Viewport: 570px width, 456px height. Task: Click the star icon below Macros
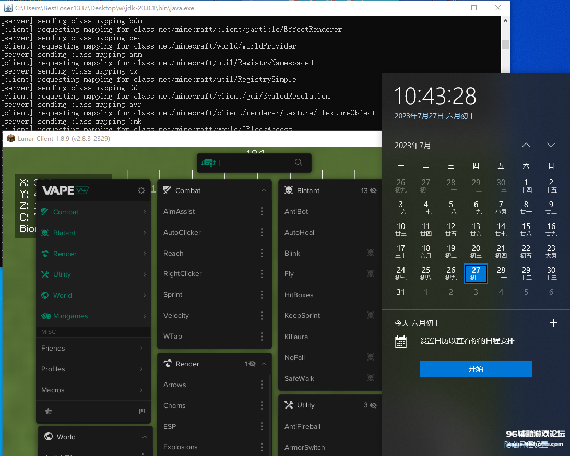(x=49, y=411)
